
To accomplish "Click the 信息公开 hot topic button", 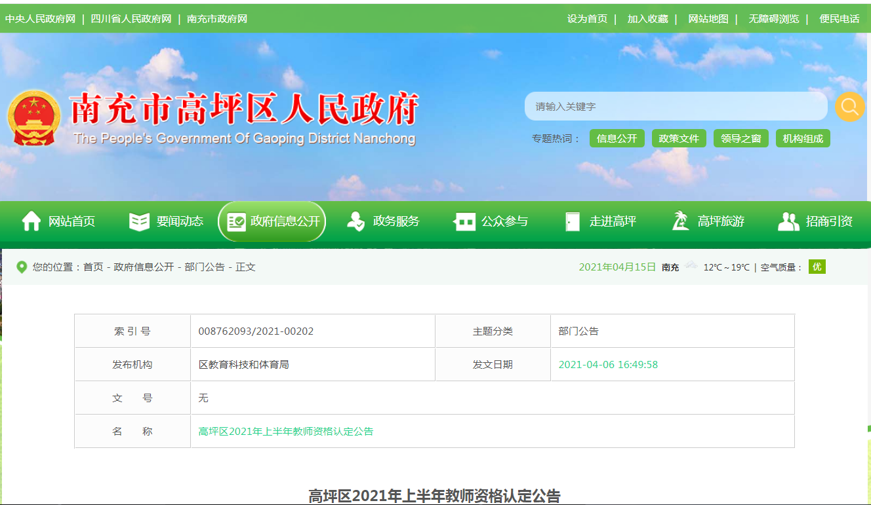I will click(x=617, y=139).
